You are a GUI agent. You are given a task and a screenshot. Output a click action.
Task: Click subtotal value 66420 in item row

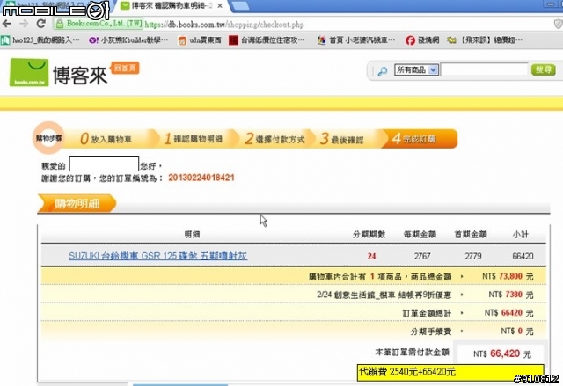523,256
